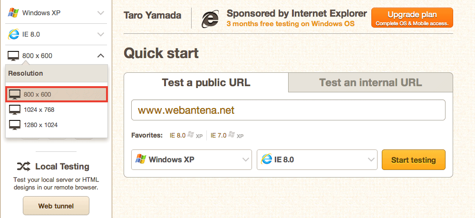
Task: Click the monitor icon for 1280 x 1024
Action: coord(15,125)
